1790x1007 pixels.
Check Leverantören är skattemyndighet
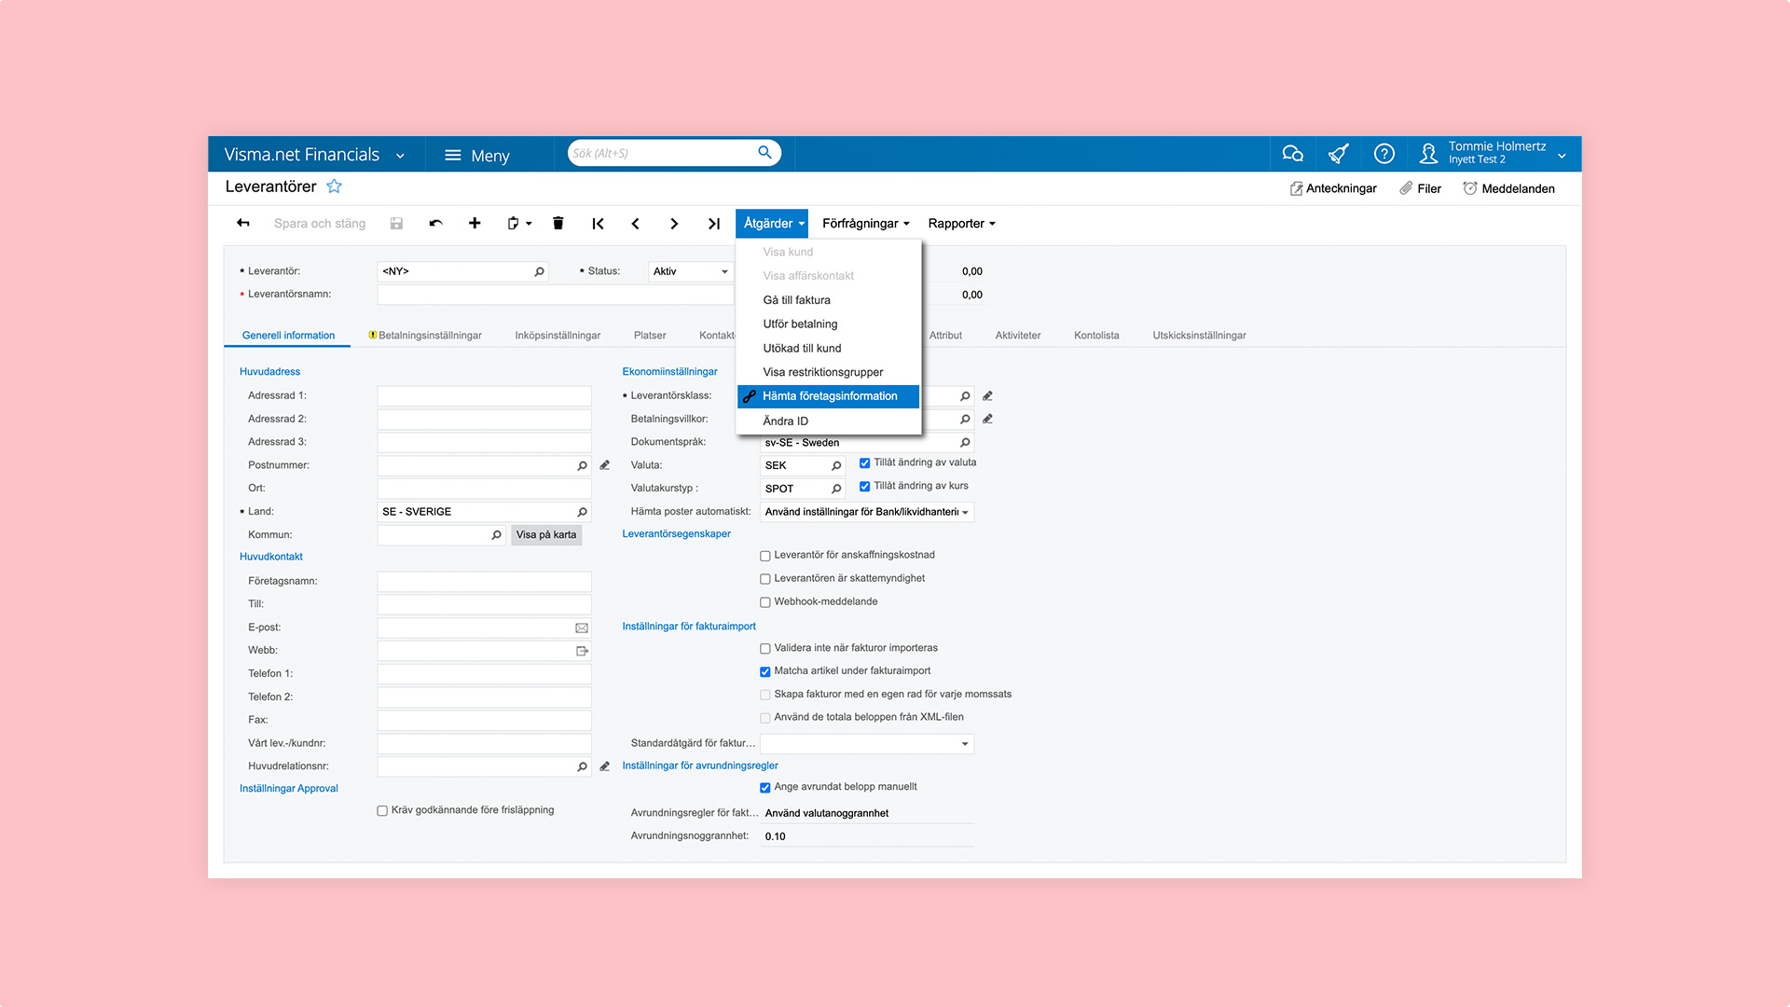pyautogui.click(x=764, y=579)
